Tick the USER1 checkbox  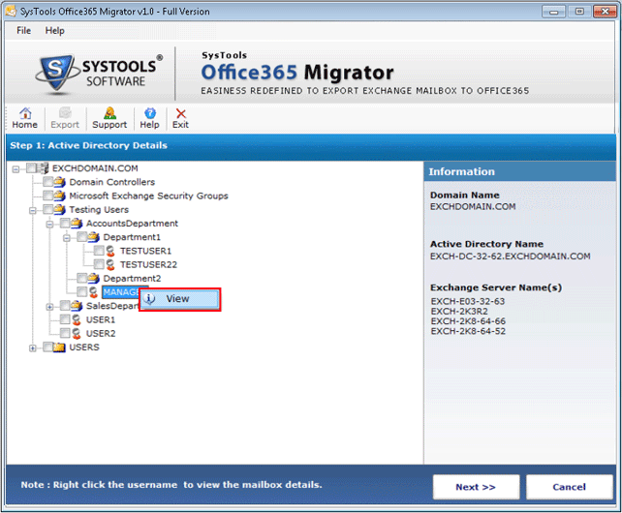click(65, 319)
